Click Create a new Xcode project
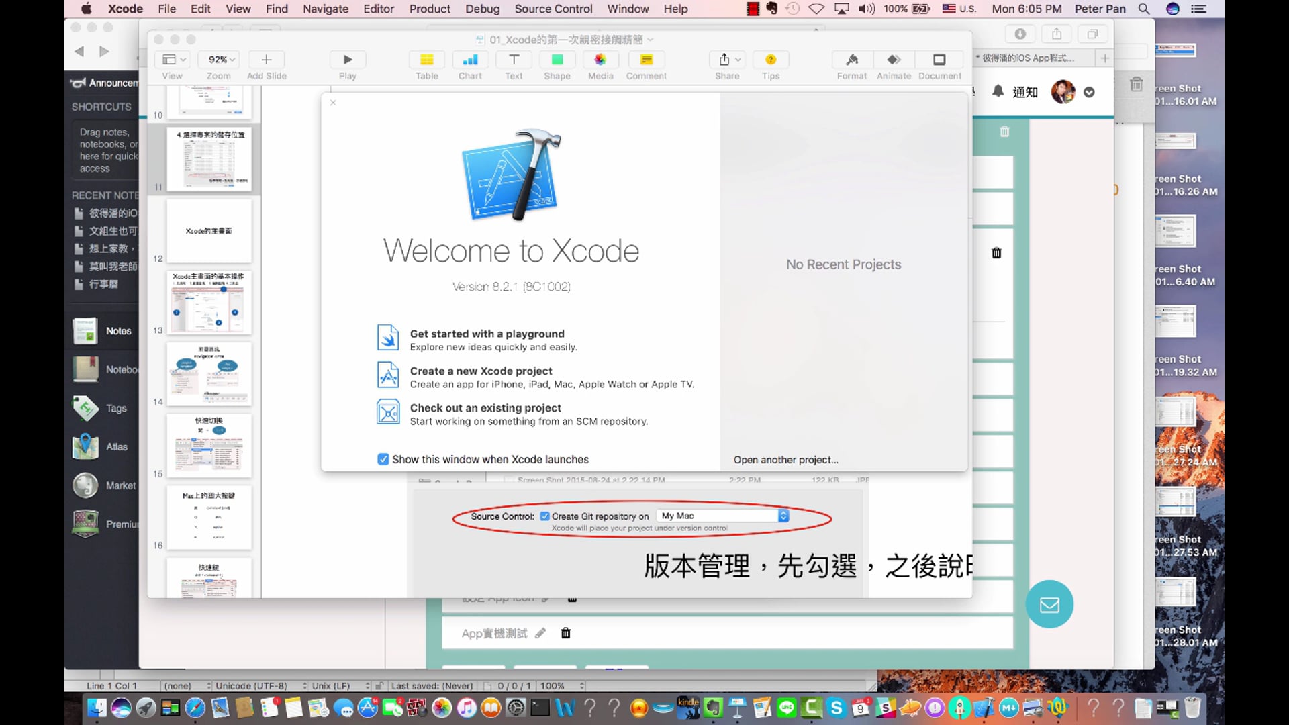This screenshot has width=1289, height=725. point(481,371)
